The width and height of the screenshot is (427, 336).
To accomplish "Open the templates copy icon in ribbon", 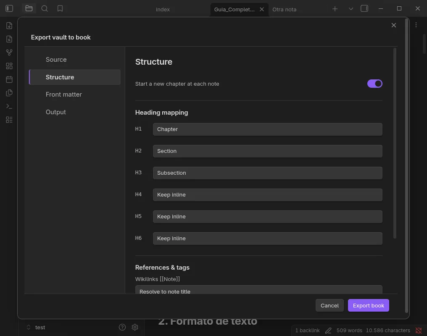I will 9,93.
